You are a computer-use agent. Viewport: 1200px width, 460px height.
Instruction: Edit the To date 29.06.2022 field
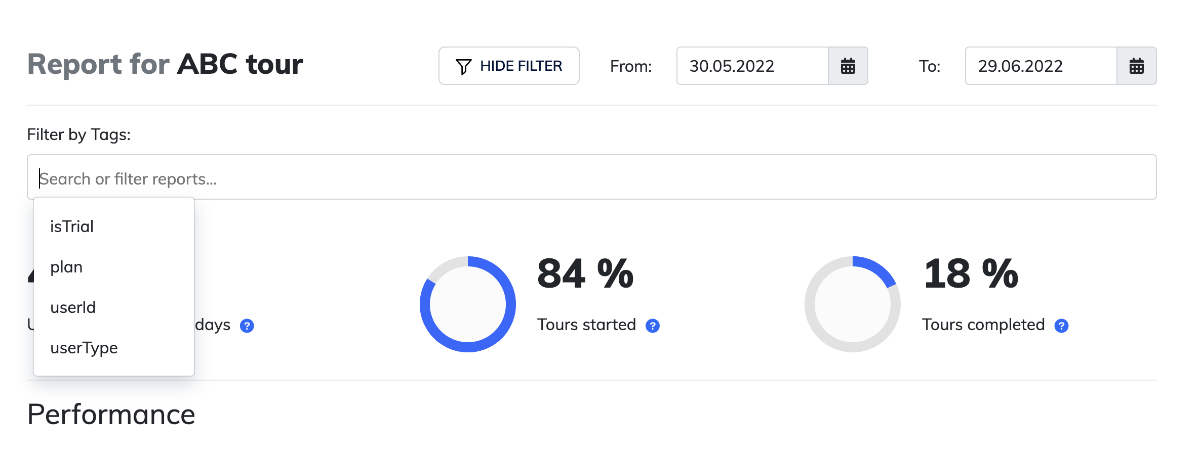1041,66
